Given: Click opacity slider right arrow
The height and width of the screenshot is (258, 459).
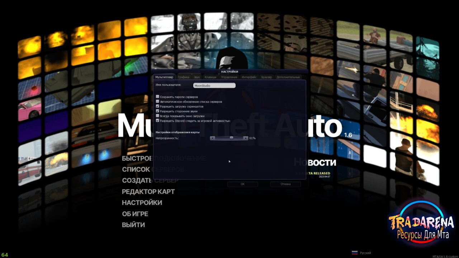Looking at the screenshot, I should pos(246,138).
